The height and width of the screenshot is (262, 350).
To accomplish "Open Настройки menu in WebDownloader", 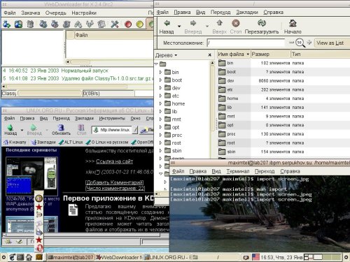I will pyautogui.click(x=84, y=13).
